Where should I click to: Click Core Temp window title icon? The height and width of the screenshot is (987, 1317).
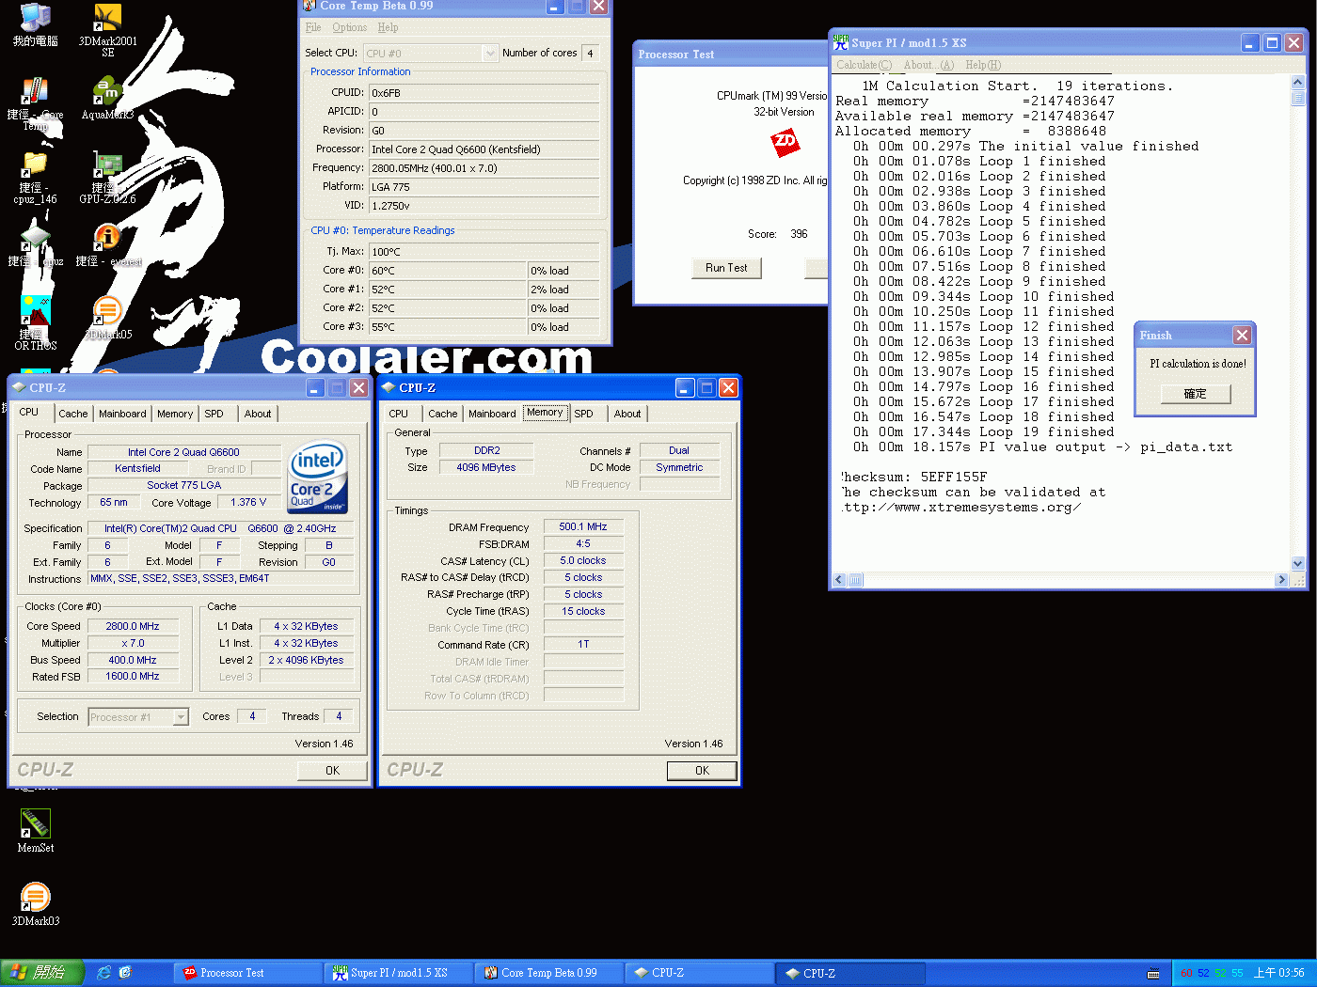[309, 6]
